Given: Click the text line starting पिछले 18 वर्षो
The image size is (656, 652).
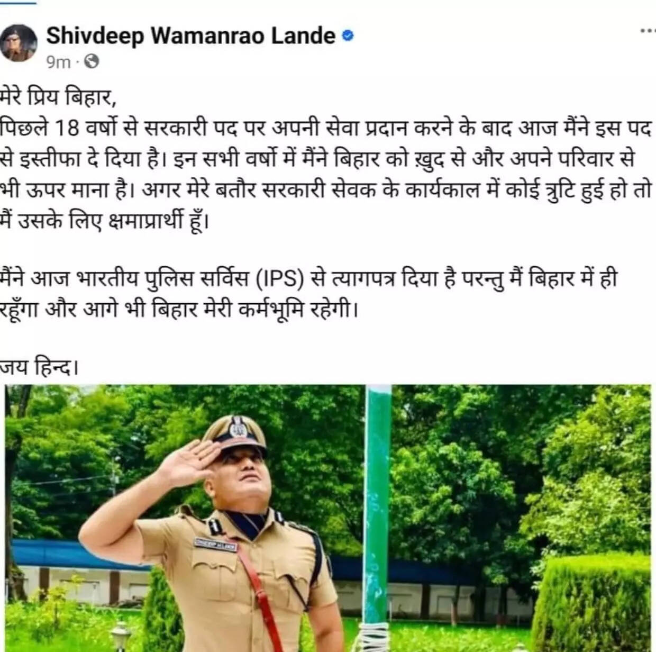Looking at the screenshot, I should [325, 129].
